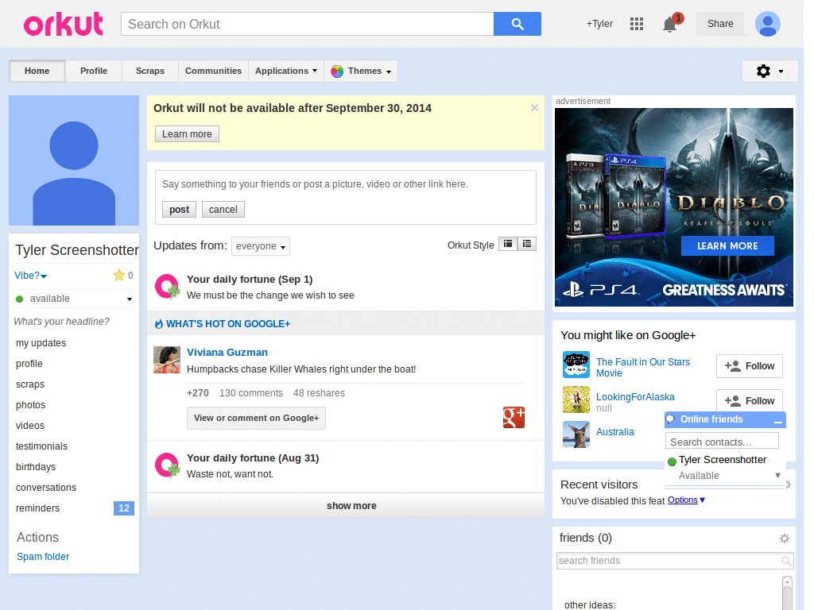Screen dimensions: 814x610
Task: Click the Google+ red logo icon
Action: 514,417
